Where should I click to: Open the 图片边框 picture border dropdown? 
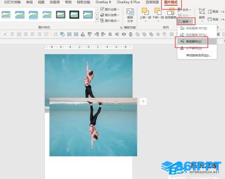point(110,9)
